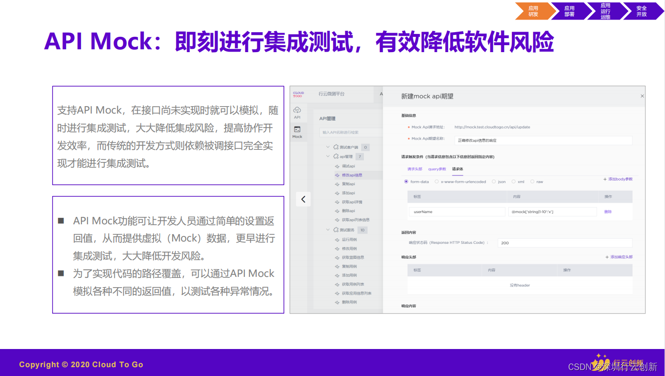Click the count badge 7 next to api管理
Image resolution: width=665 pixels, height=376 pixels.
pyautogui.click(x=360, y=157)
